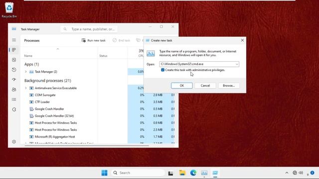Open Users page in Task Manager sidebar
The width and height of the screenshot is (319, 179).
pos(14,89)
